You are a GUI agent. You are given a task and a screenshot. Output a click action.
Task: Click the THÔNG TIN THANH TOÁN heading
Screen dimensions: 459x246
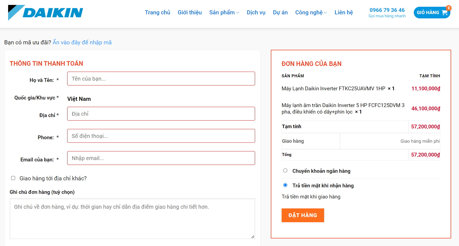coord(46,64)
